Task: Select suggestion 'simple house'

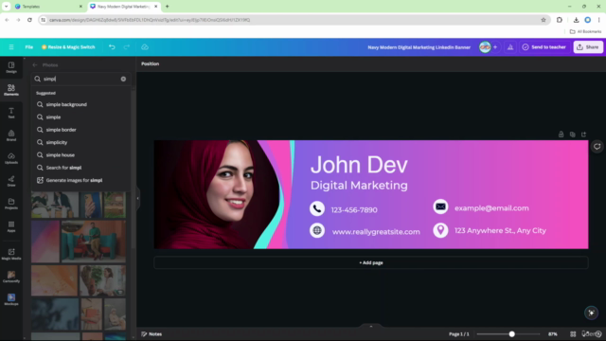Action: [80, 155]
